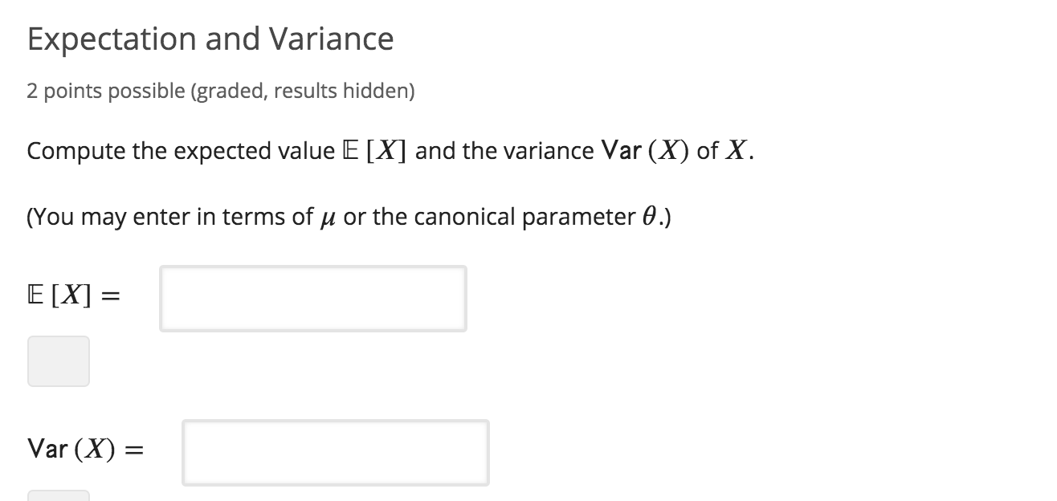Click inside the empty Var(X) response box
Viewport: 1057px width, 501px height.
tap(336, 452)
